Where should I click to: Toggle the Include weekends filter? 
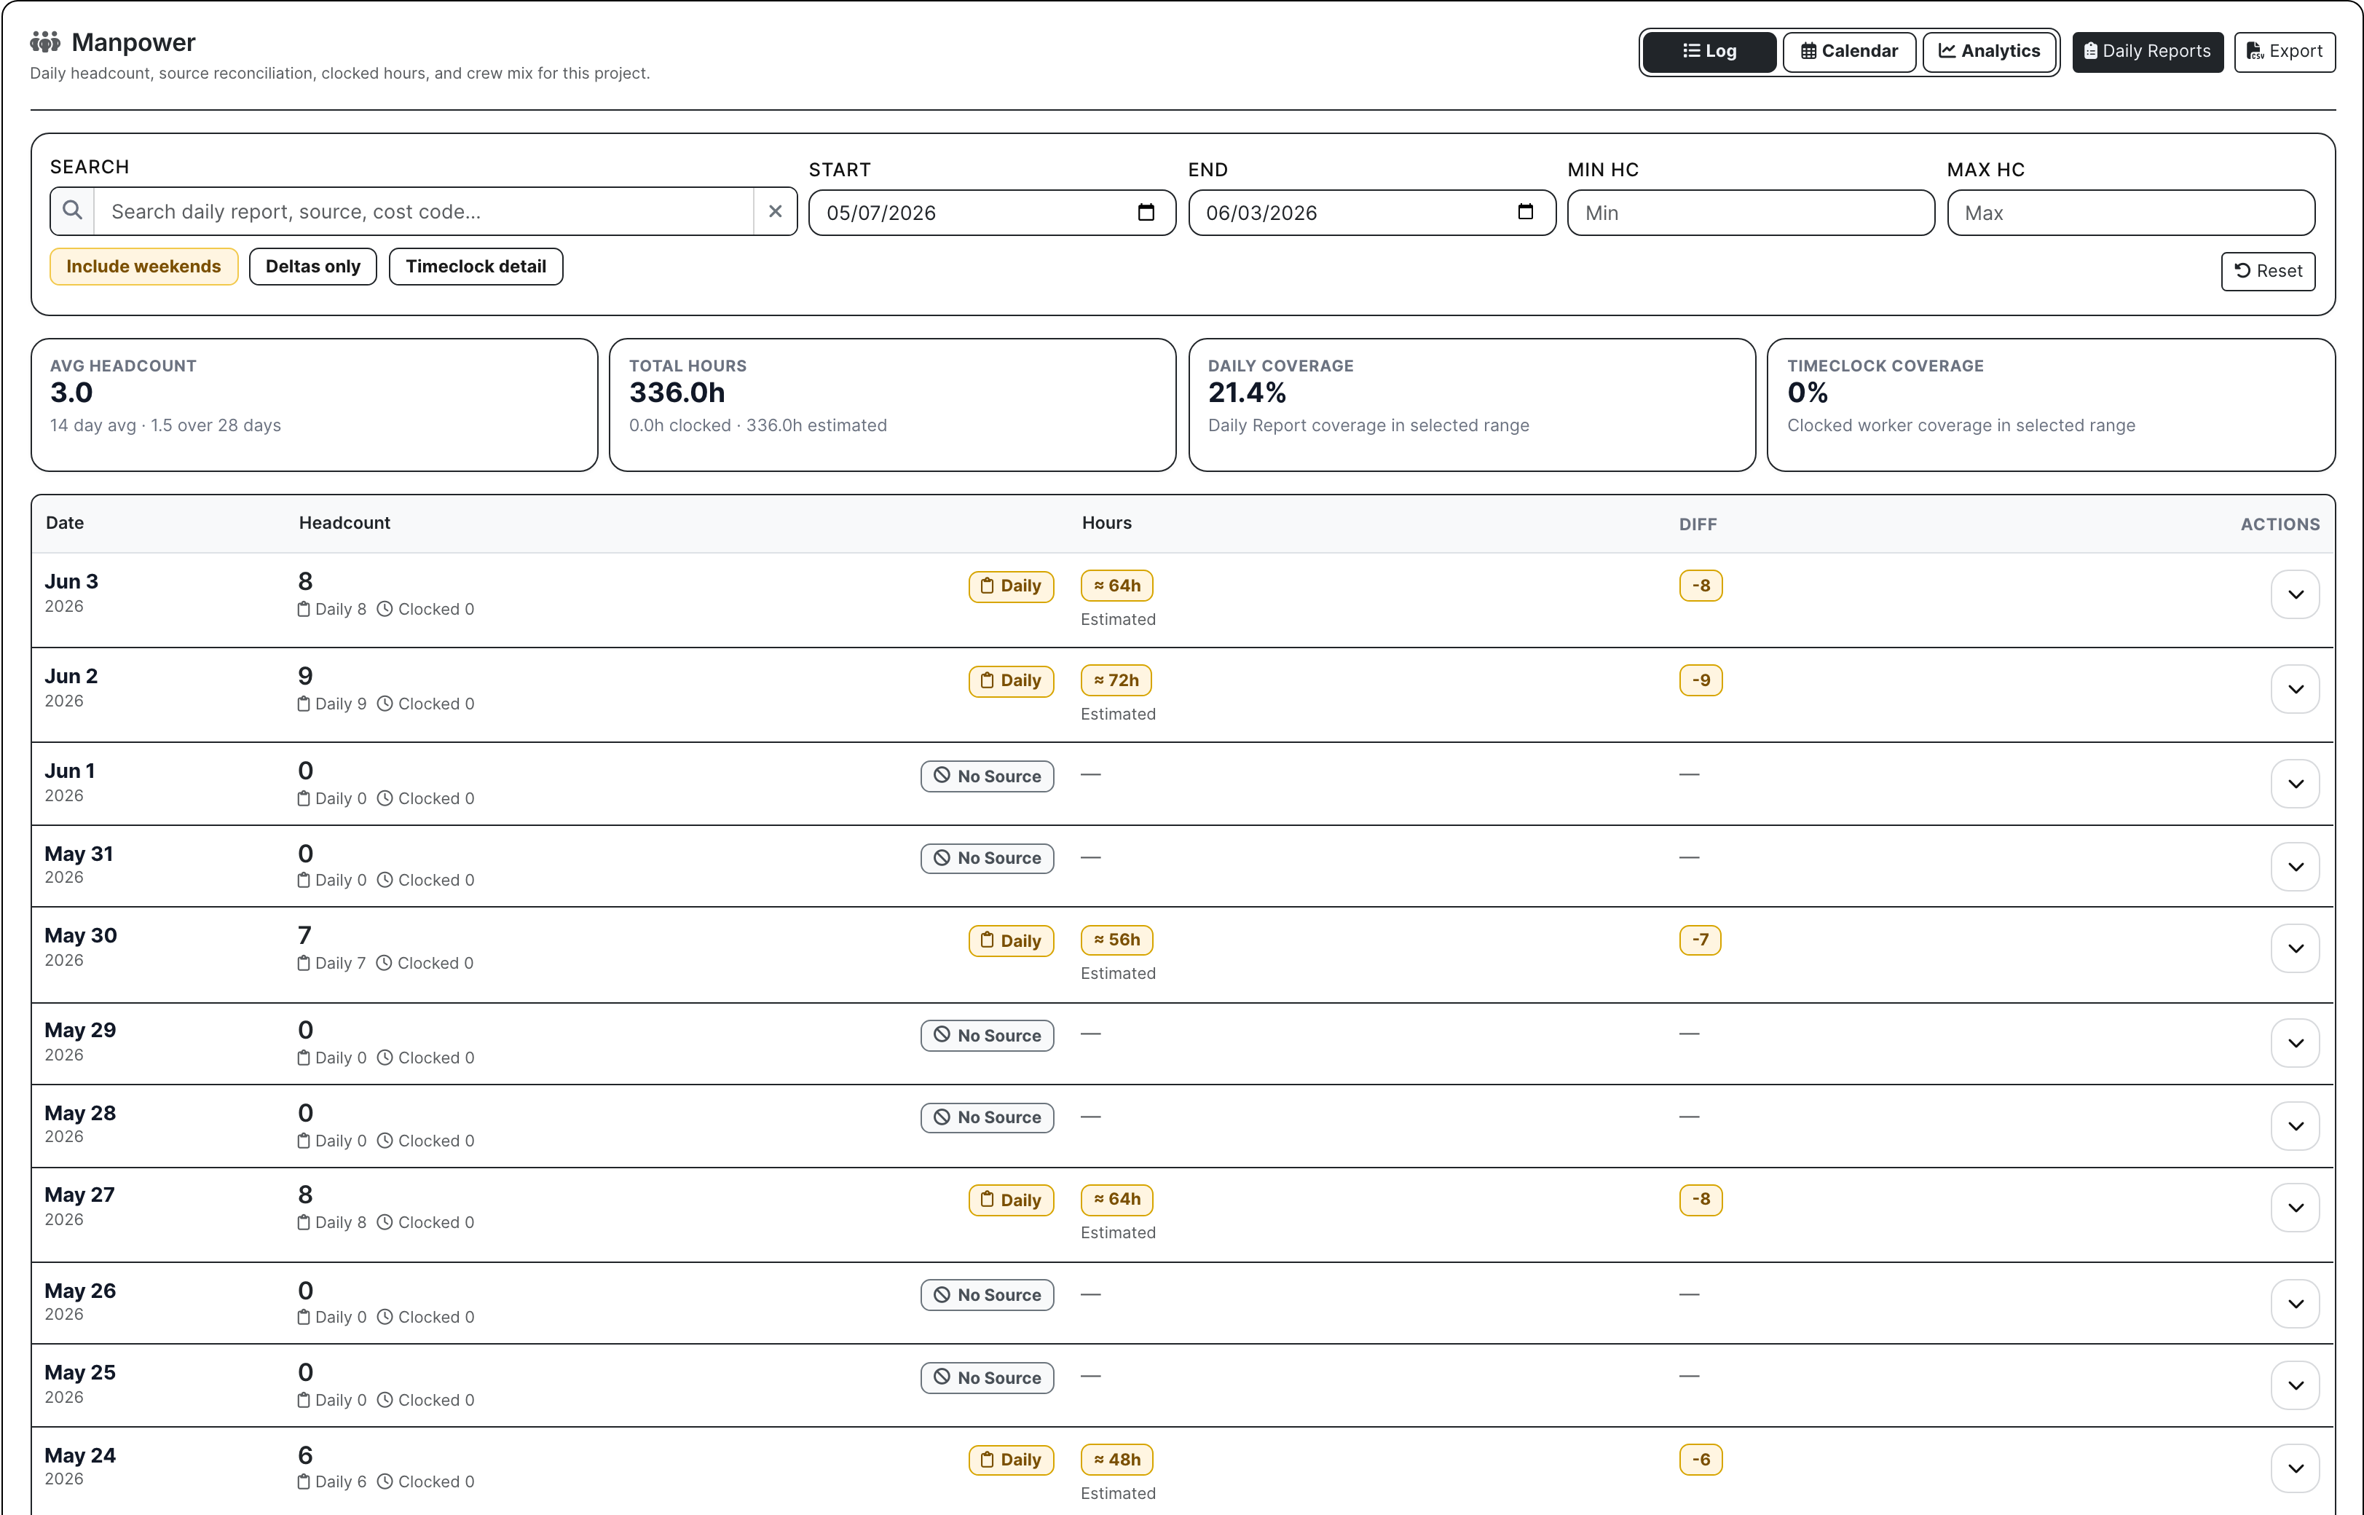point(143,267)
